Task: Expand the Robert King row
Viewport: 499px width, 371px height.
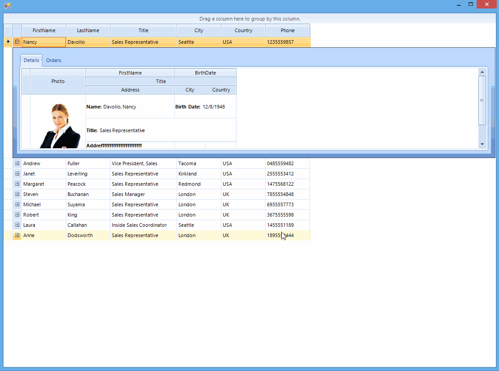Action: (17, 215)
